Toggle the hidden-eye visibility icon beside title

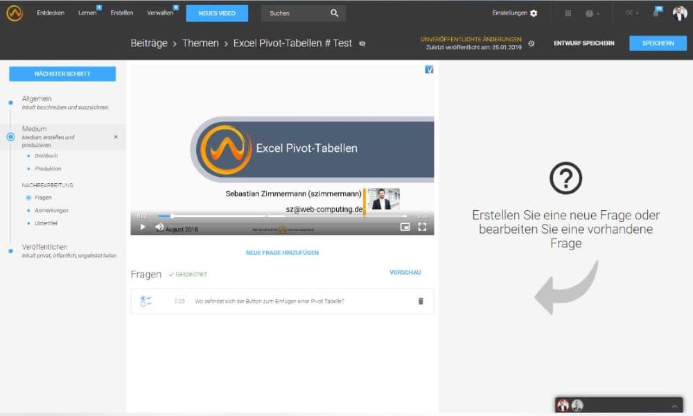click(x=362, y=43)
